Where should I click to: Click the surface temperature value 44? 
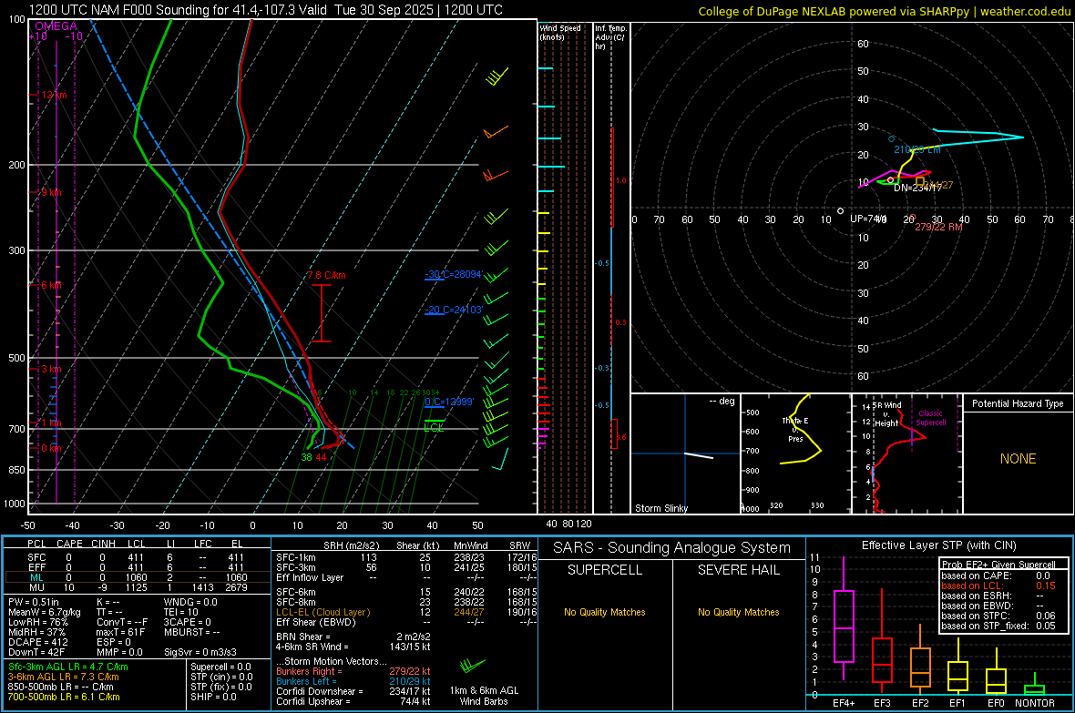[x=321, y=457]
